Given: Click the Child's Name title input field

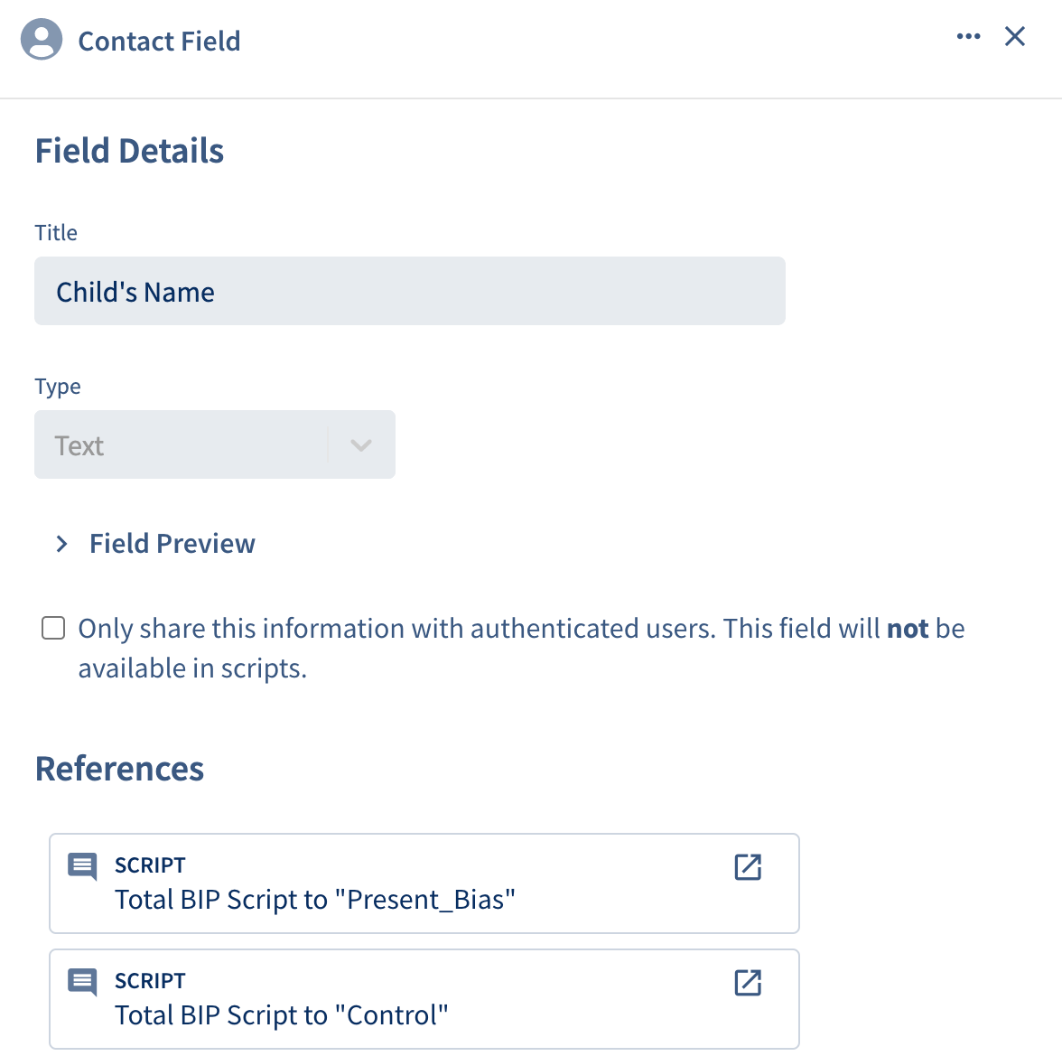Looking at the screenshot, I should pyautogui.click(x=410, y=291).
